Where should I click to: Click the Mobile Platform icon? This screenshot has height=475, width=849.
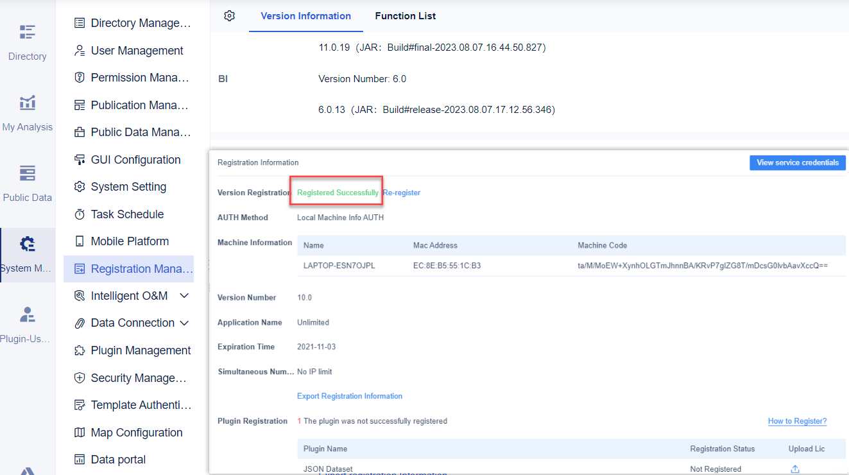[80, 241]
